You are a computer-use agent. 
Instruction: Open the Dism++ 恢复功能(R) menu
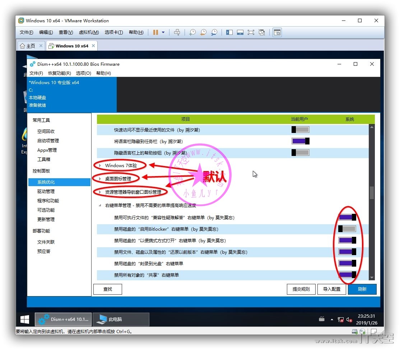tap(60, 73)
